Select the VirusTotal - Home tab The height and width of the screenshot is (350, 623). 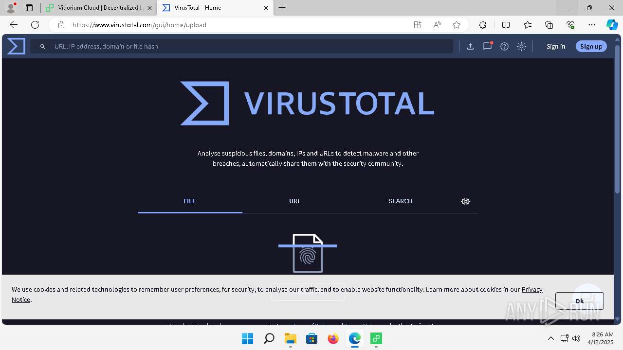click(x=215, y=8)
